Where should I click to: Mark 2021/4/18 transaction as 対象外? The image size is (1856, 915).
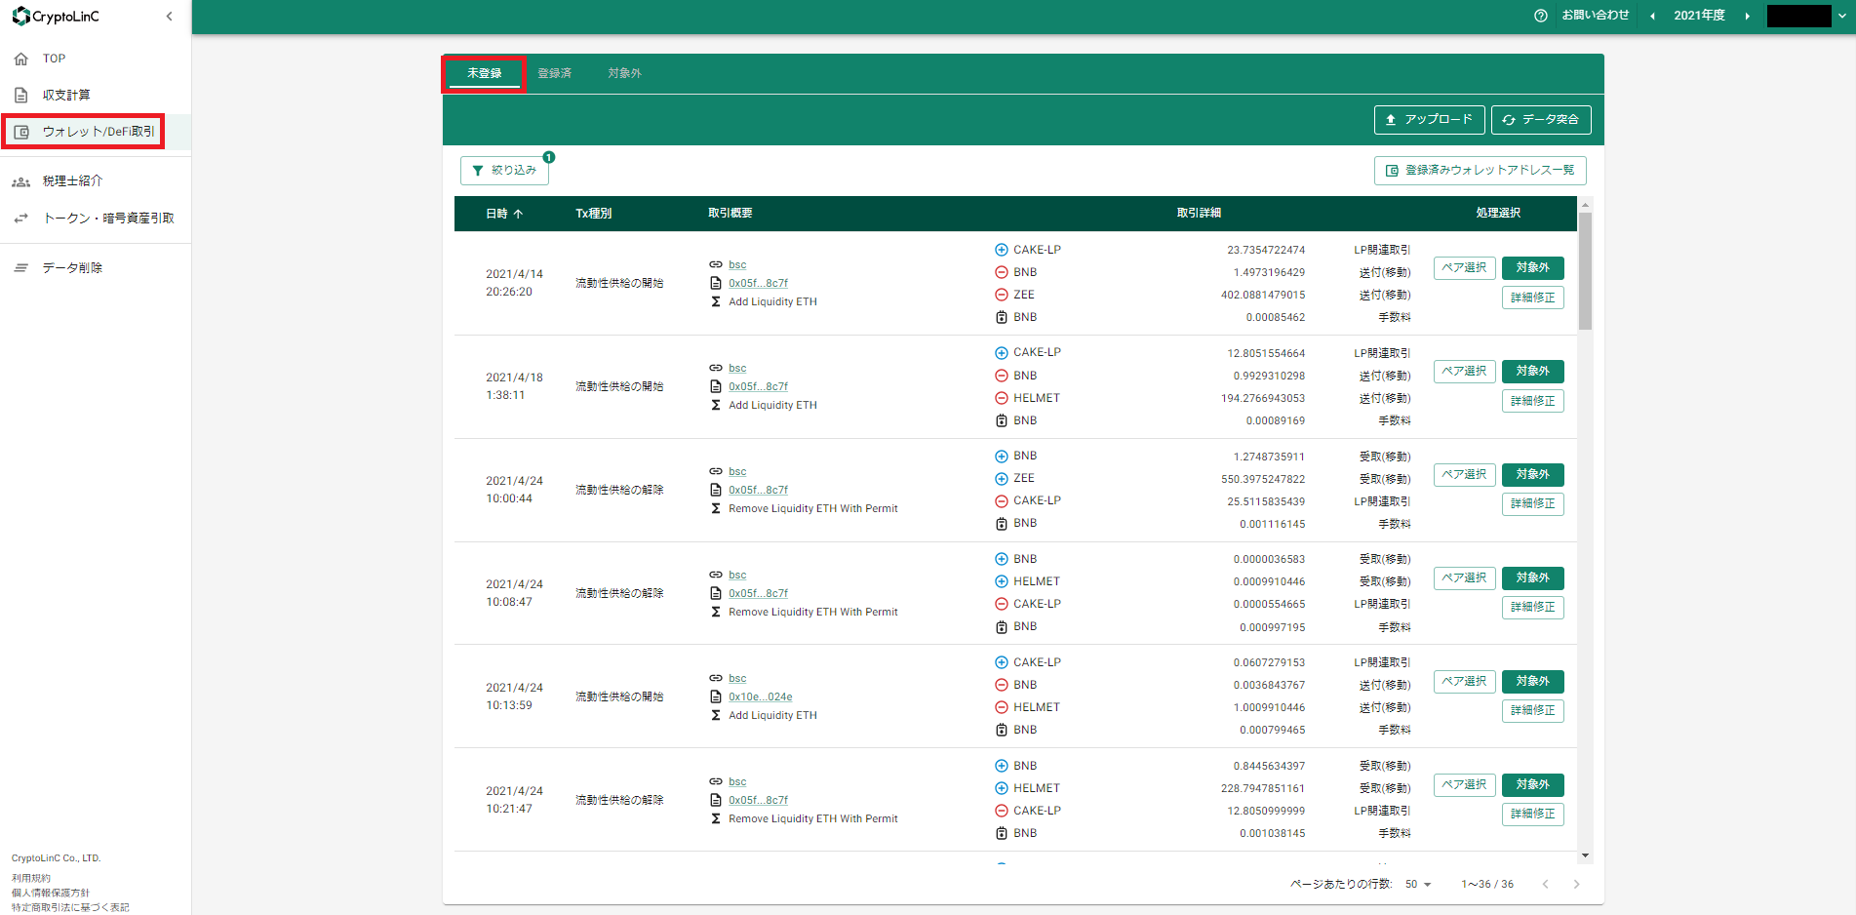(1532, 372)
